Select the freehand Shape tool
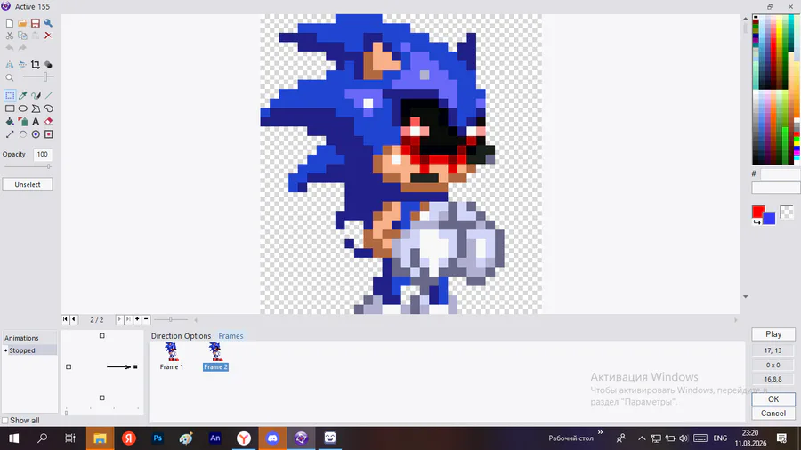 [48, 108]
